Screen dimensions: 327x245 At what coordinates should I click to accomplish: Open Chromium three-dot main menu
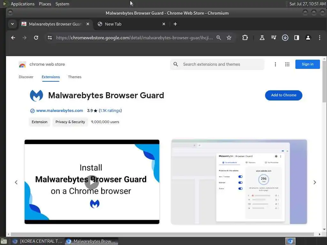click(319, 38)
